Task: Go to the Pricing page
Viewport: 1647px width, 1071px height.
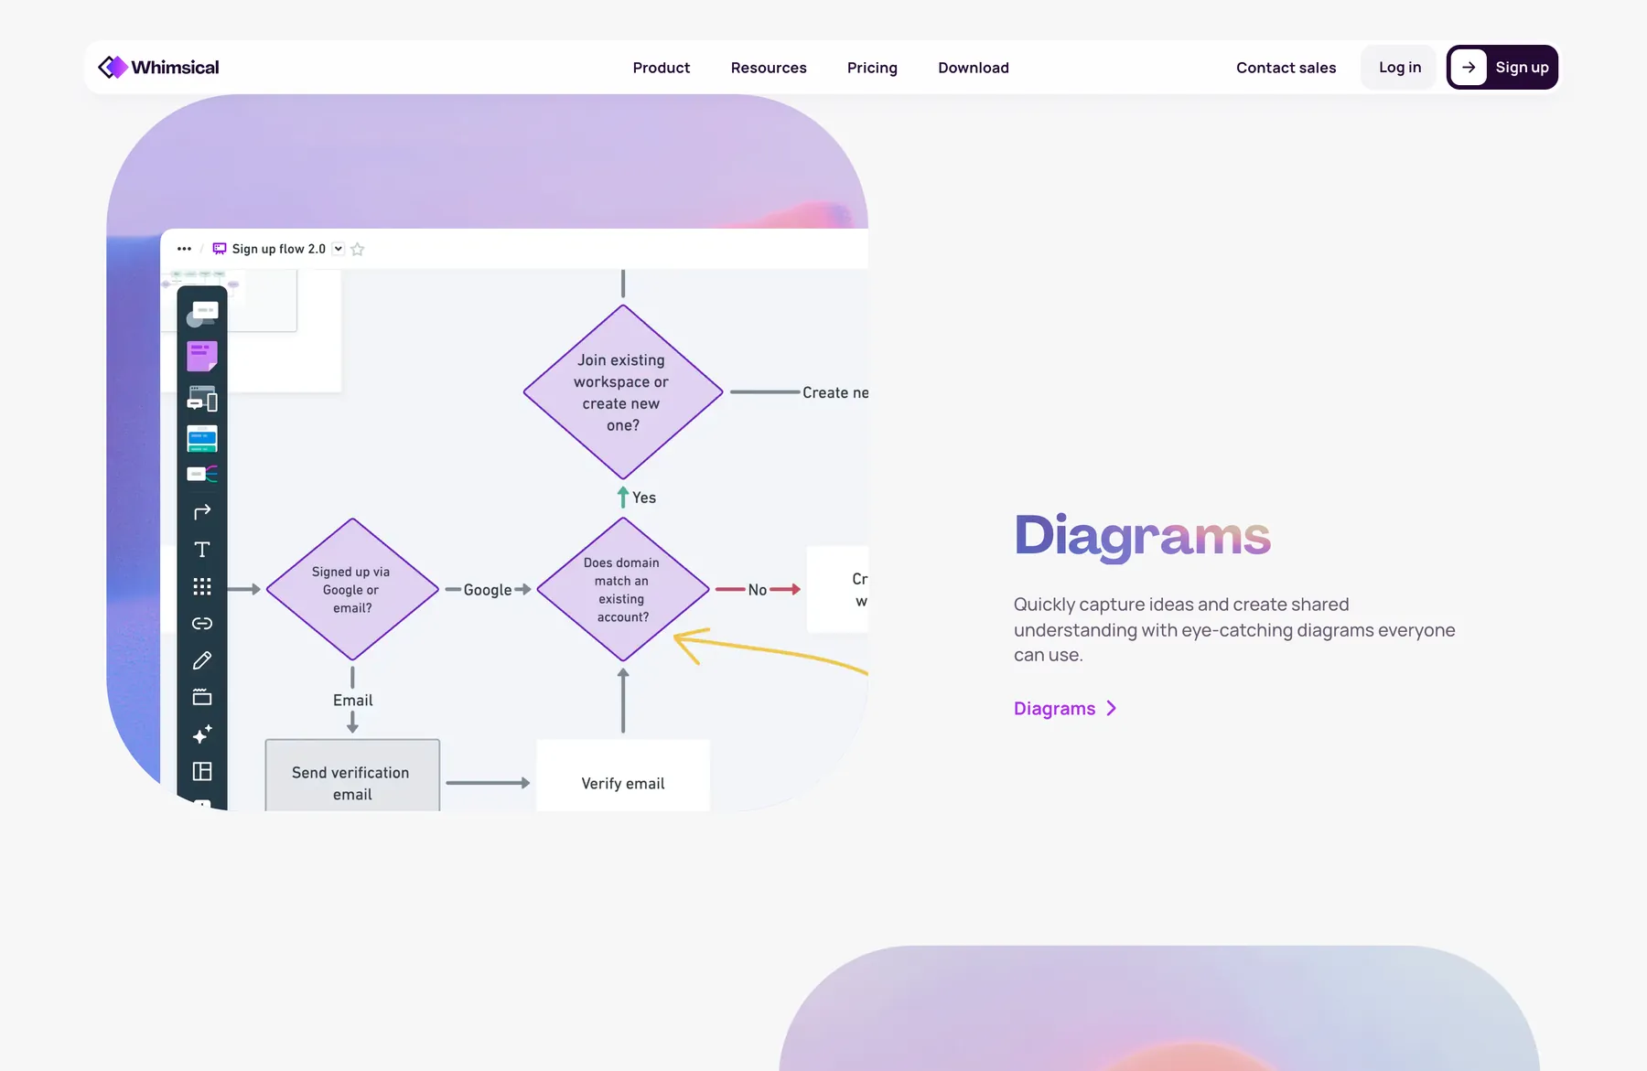Action: coord(872,68)
